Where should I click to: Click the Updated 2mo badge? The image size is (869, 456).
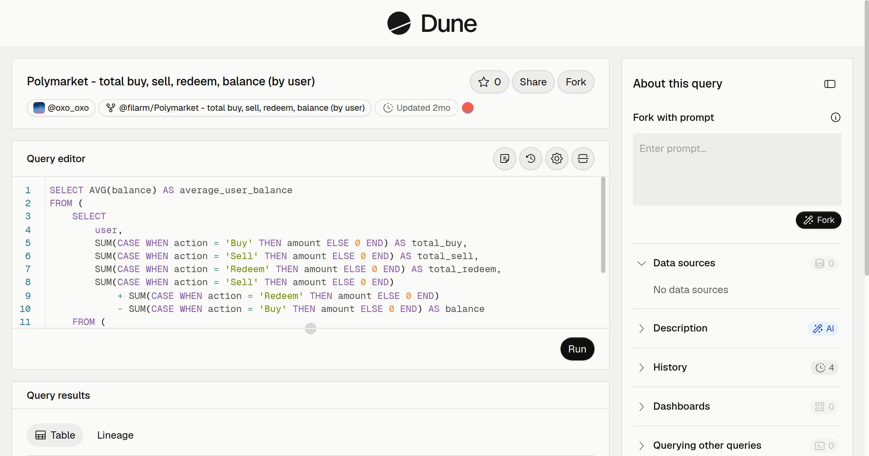tap(416, 108)
